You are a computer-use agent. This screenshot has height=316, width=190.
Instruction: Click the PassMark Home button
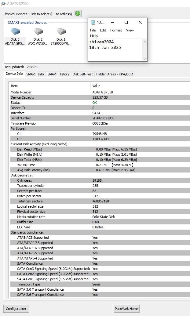pos(126,309)
